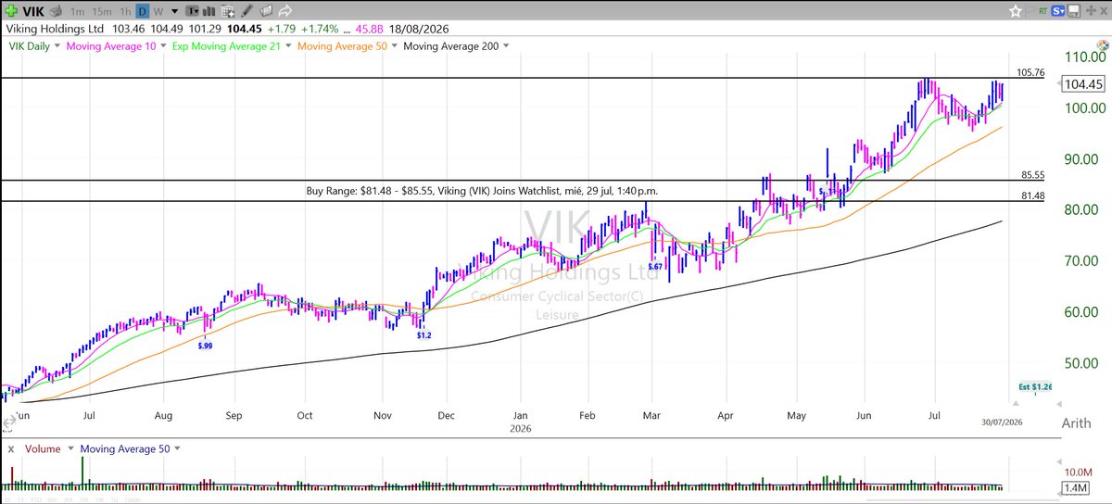1112x504 pixels.
Task: Switch to 15m time frame
Action: 102,11
